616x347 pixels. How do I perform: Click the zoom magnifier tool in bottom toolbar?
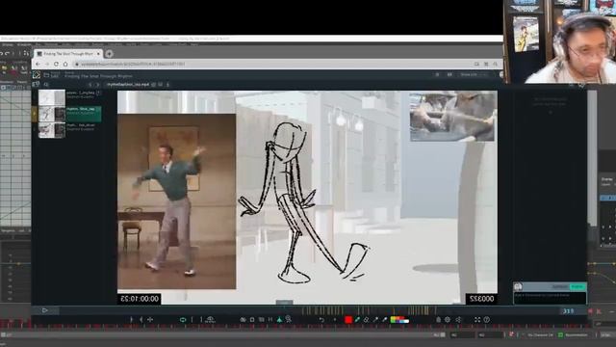[x=289, y=319]
